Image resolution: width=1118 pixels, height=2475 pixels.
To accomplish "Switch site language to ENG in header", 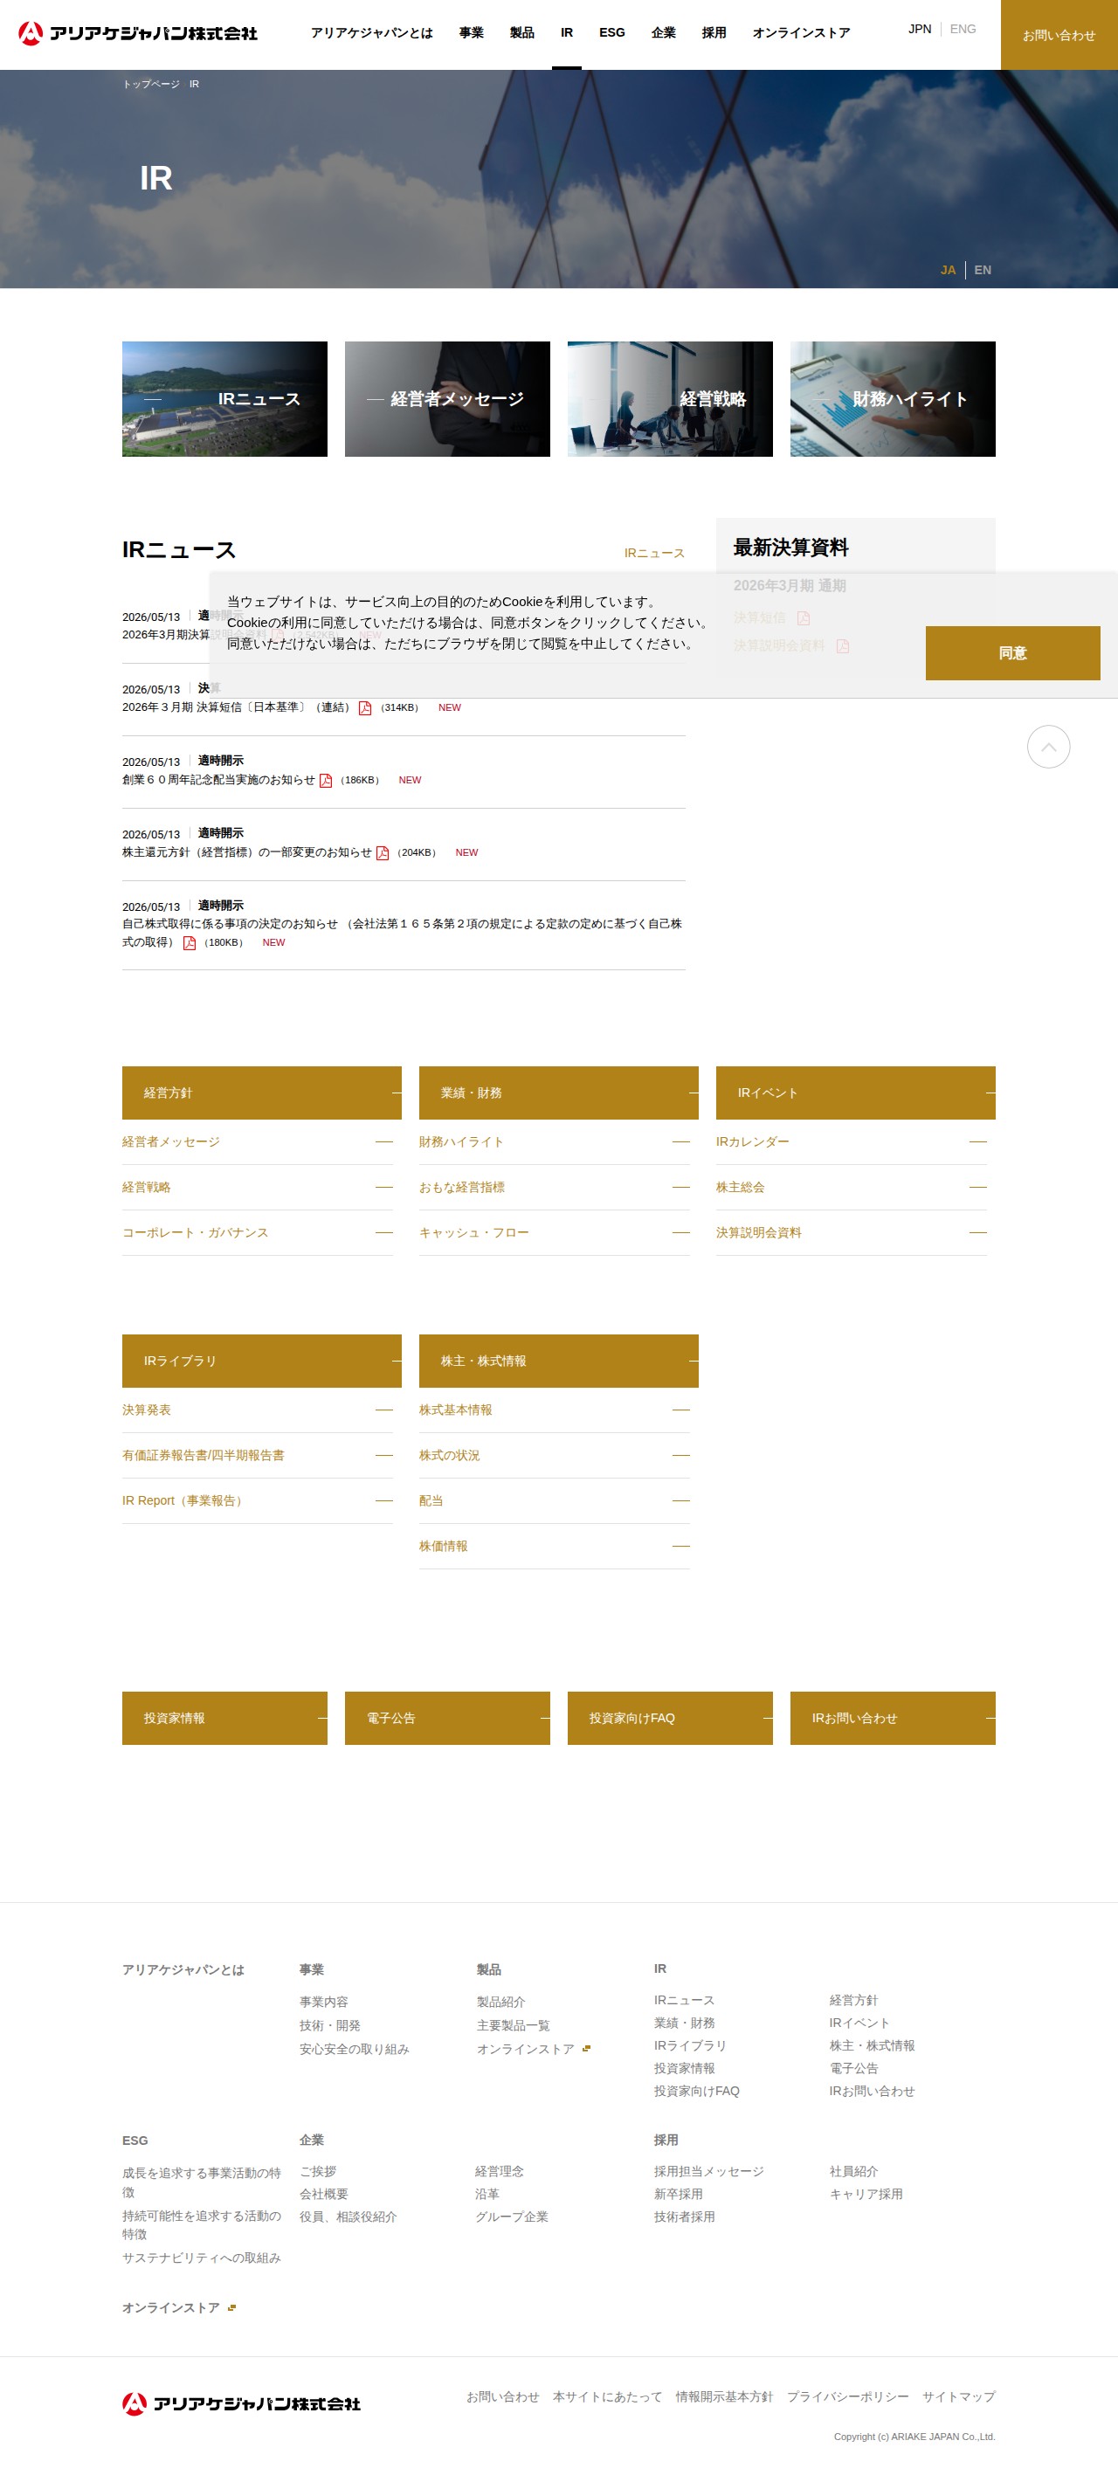I will point(963,29).
